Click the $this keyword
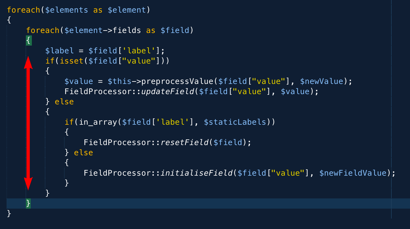The height and width of the screenshot is (229, 410). (x=120, y=81)
